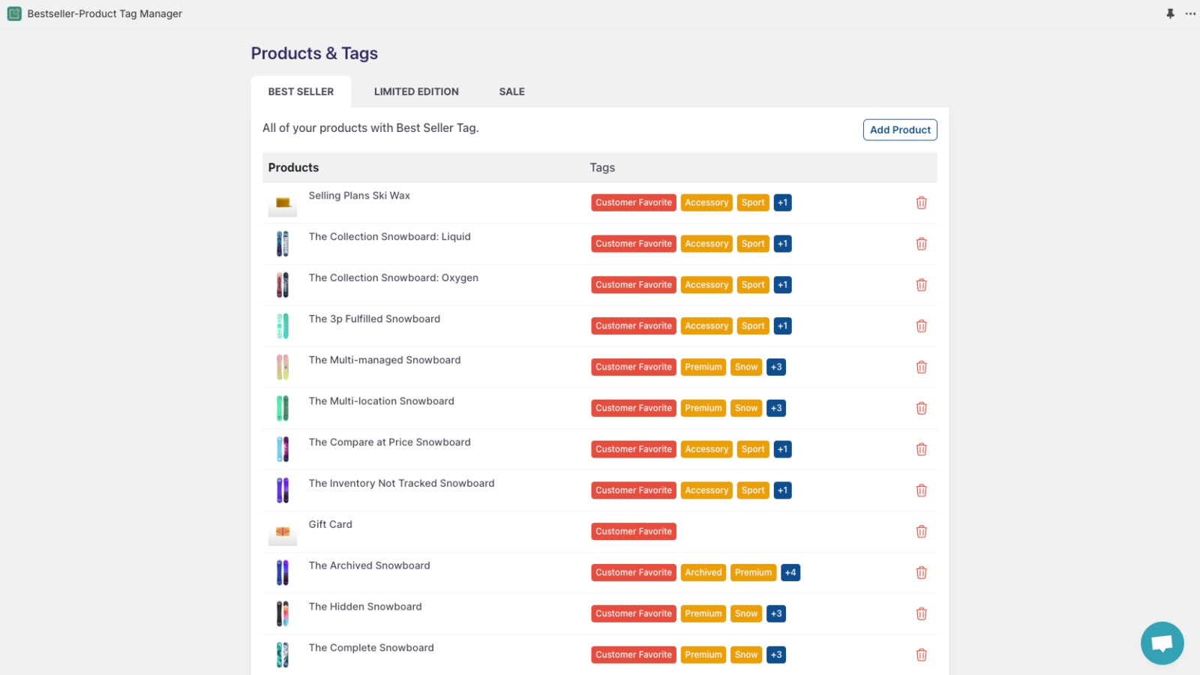Switch to the Limited Edition tab
The width and height of the screenshot is (1200, 675).
coord(416,91)
